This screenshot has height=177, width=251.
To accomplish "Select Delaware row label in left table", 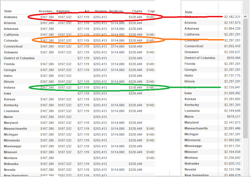I will coord(11,52).
